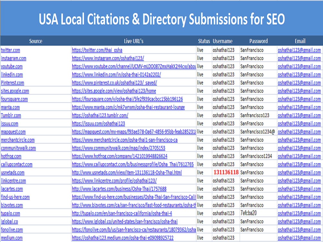Open the hotfrog.com source link

[x=11, y=156]
